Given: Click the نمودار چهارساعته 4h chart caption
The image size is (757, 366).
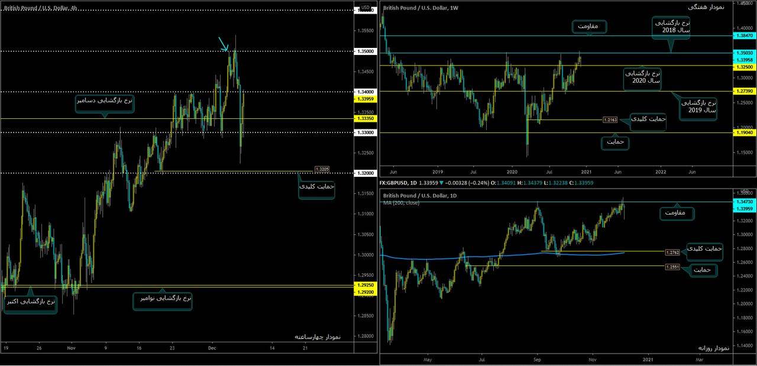Looking at the screenshot, I should click(x=319, y=336).
